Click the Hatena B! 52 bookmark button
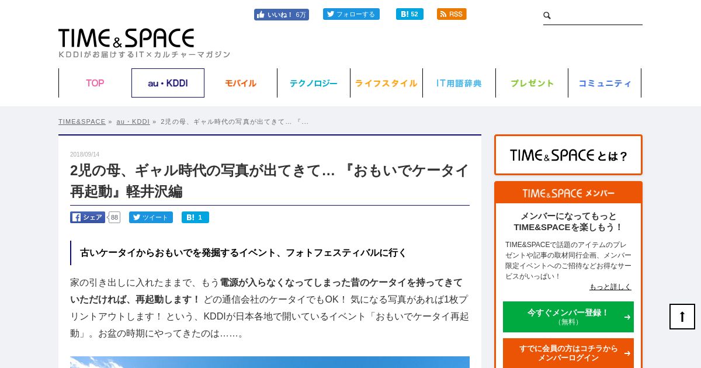The image size is (701, 368). [x=410, y=14]
